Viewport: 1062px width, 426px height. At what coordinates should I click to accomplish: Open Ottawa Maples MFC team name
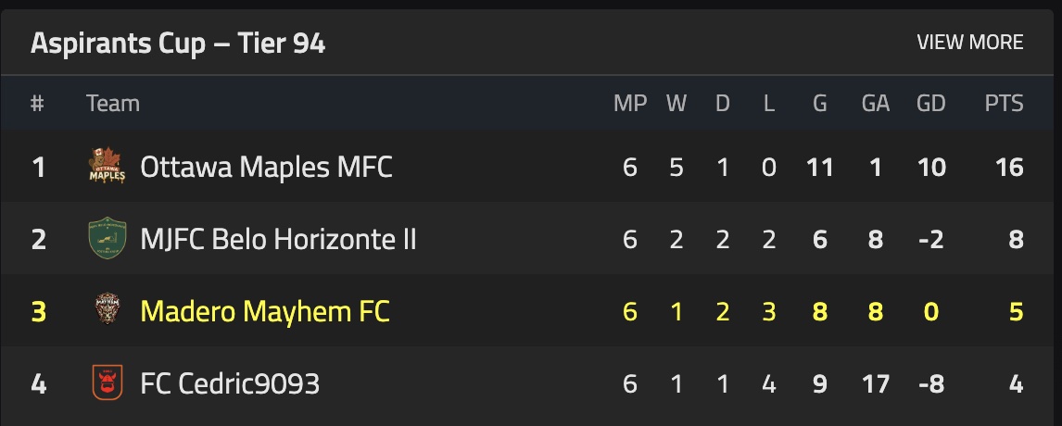click(x=266, y=168)
